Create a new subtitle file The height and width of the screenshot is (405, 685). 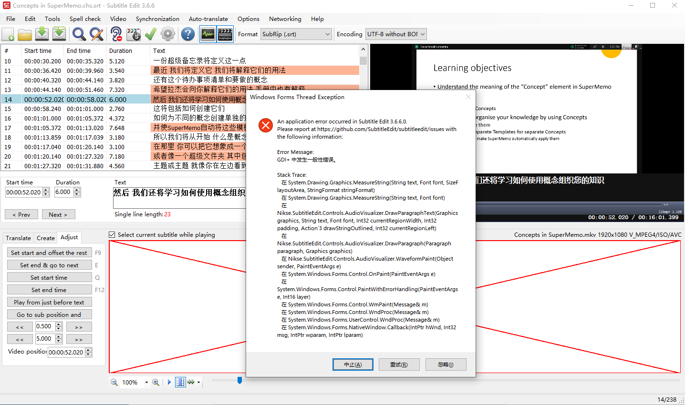coord(8,34)
